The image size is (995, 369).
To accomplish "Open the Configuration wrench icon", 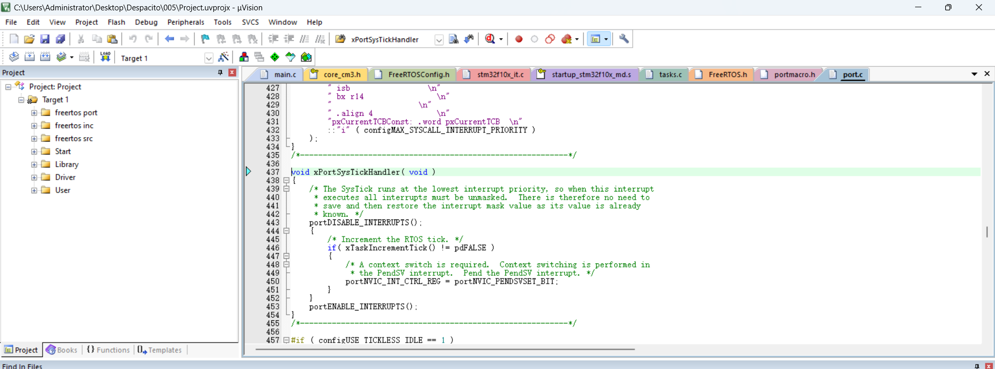I will tap(624, 39).
